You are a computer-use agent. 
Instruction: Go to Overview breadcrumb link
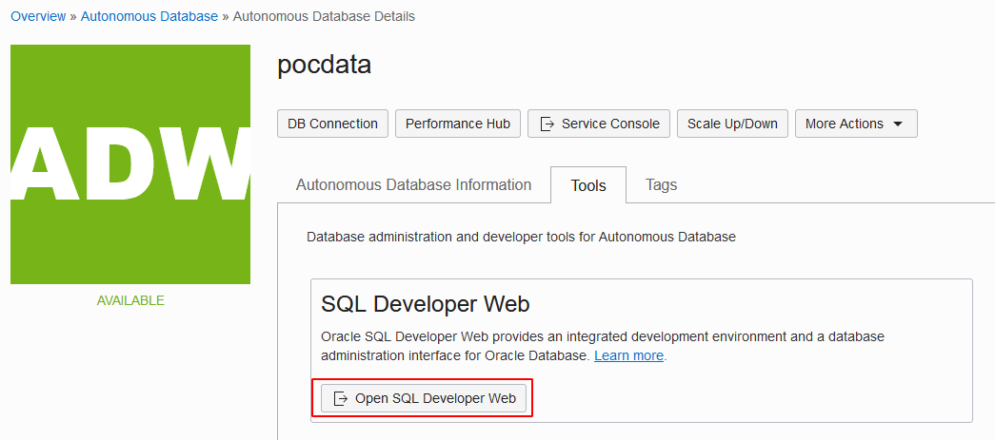(38, 16)
